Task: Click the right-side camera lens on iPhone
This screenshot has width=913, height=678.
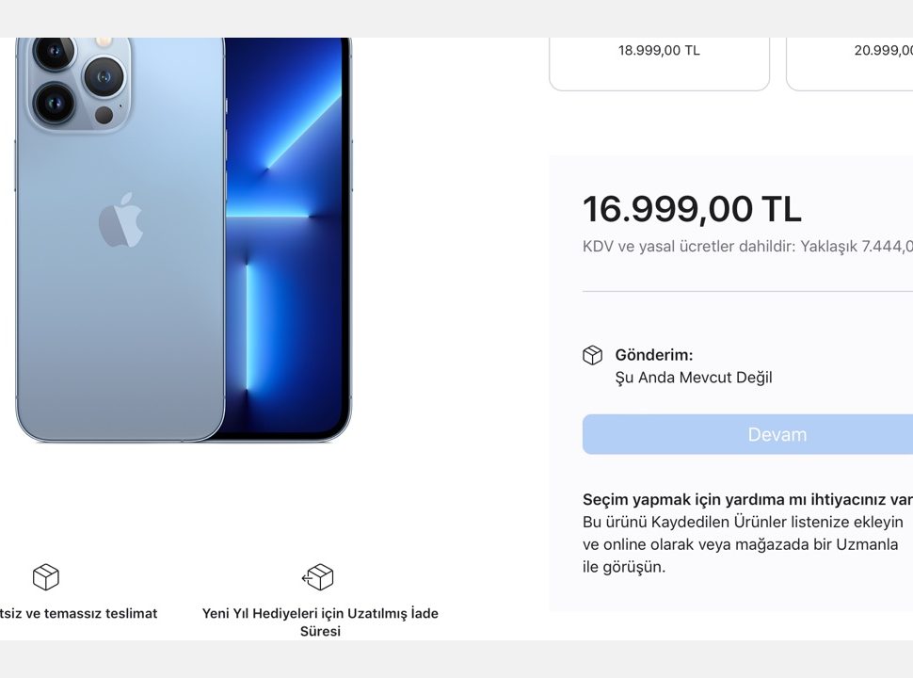Action: (104, 77)
